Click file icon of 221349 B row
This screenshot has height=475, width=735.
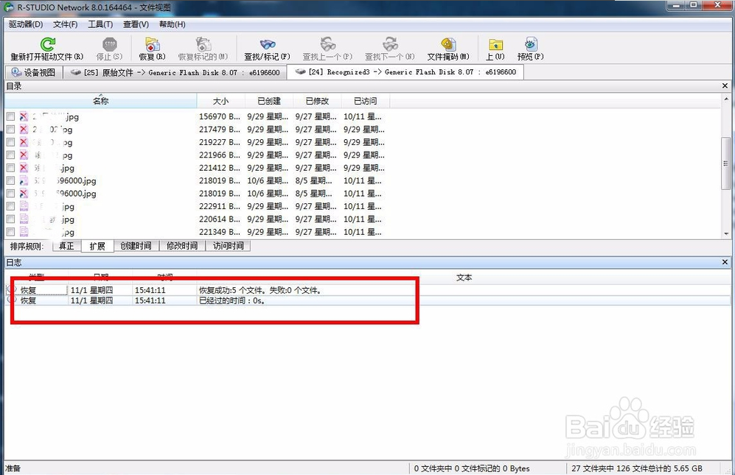pyautogui.click(x=24, y=232)
